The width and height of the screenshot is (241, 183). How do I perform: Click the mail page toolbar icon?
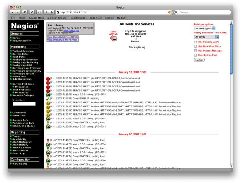[39, 12]
